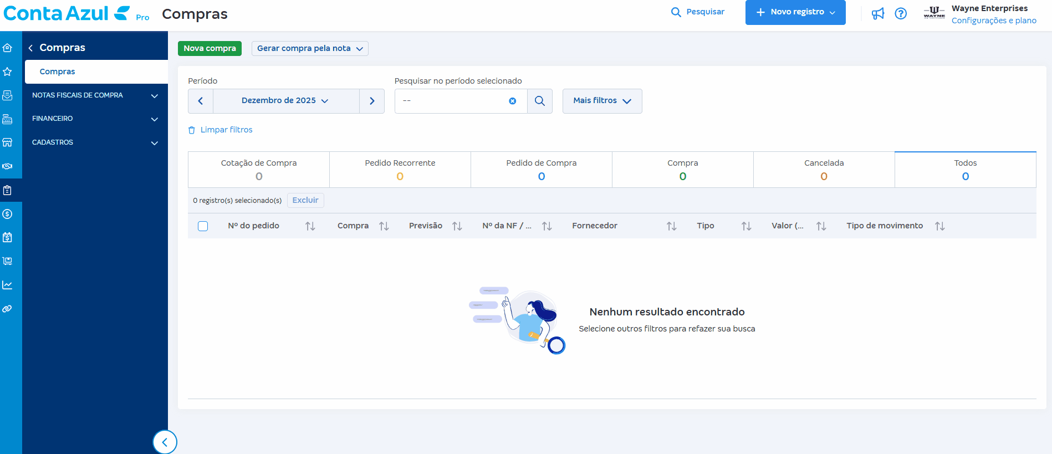
Task: Click the home icon in the sidebar
Action: (x=8, y=48)
